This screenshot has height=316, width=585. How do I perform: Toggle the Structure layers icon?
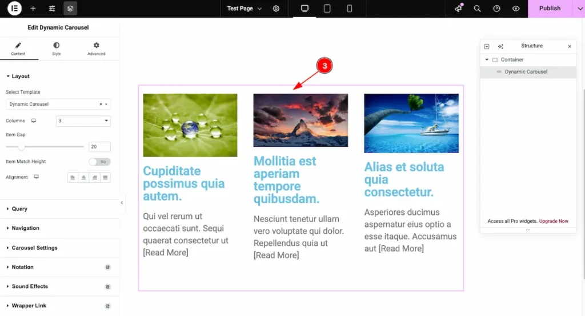pyautogui.click(x=70, y=9)
